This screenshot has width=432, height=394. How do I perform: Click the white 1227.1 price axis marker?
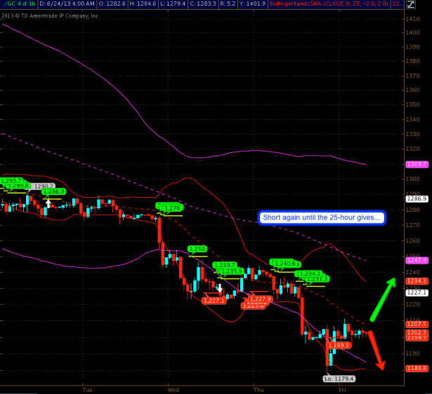(x=417, y=292)
